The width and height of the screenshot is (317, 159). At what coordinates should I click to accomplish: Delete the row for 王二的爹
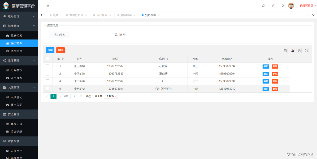coord(275,81)
